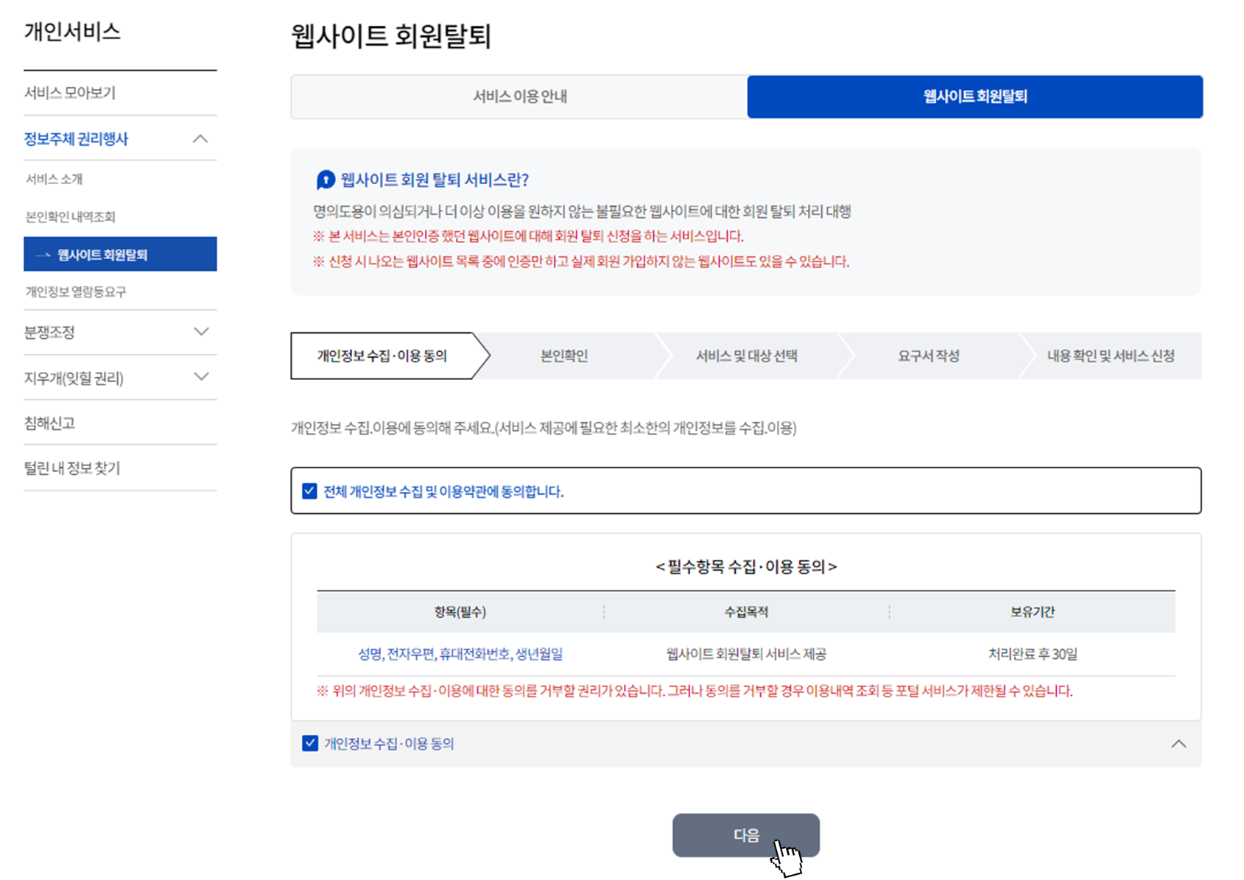Screen dimensions: 1244x880
Task: Click the 본인확인 step
Action: 564,356
